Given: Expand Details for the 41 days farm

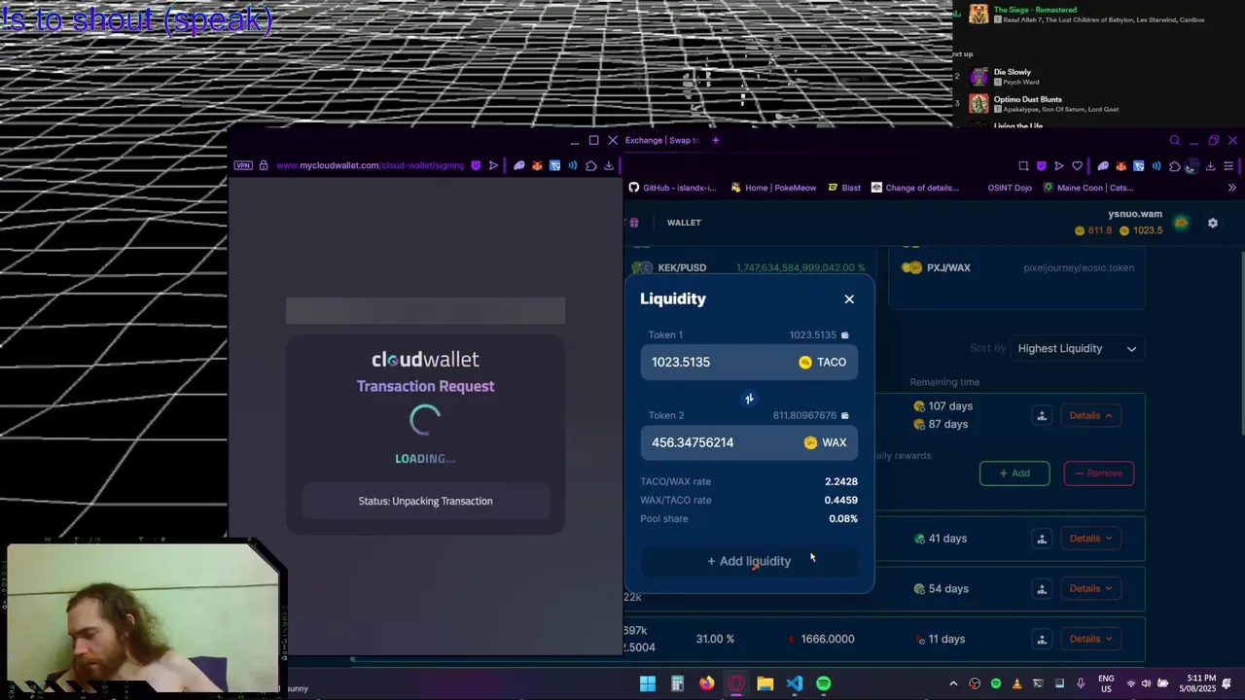Looking at the screenshot, I should coord(1090,539).
